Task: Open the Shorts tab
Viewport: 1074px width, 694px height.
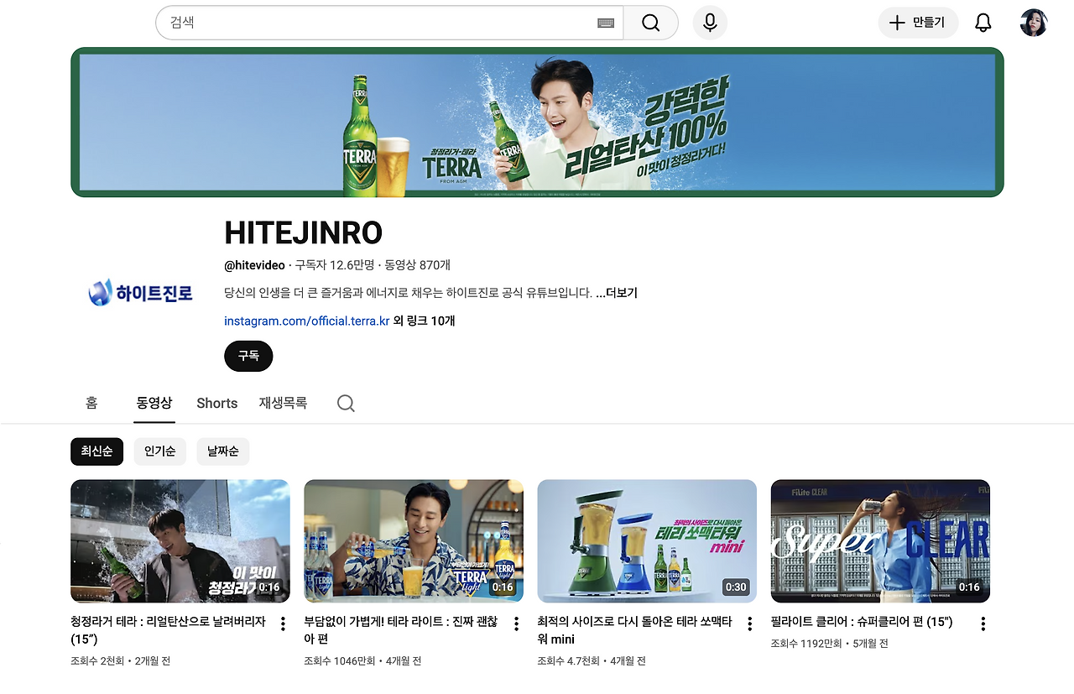Action: [x=217, y=403]
